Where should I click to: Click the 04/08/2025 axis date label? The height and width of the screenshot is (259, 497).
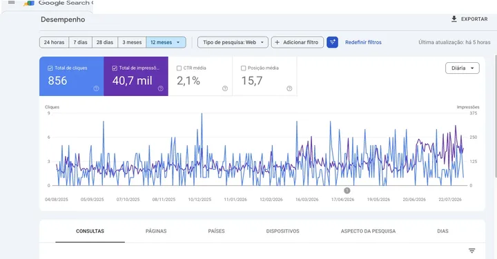(x=57, y=200)
